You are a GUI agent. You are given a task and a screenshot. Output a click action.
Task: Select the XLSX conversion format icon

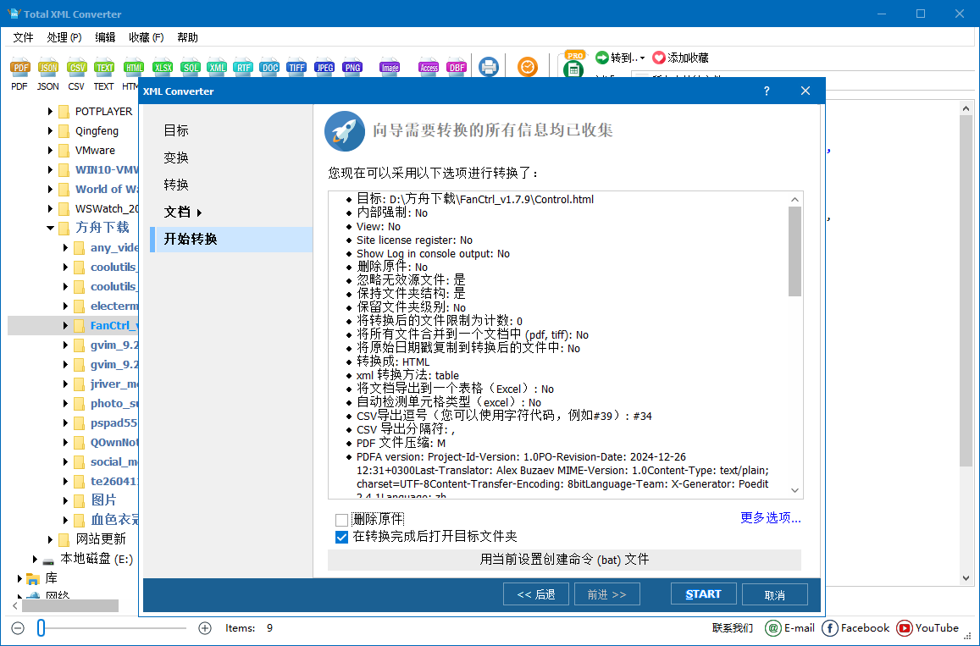(162, 67)
